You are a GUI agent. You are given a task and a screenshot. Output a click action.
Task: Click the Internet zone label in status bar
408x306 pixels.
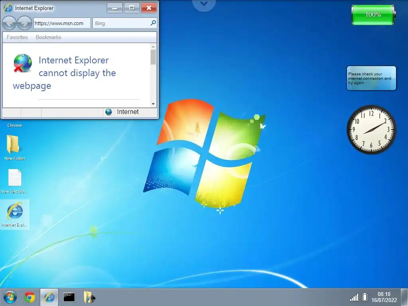[128, 112]
